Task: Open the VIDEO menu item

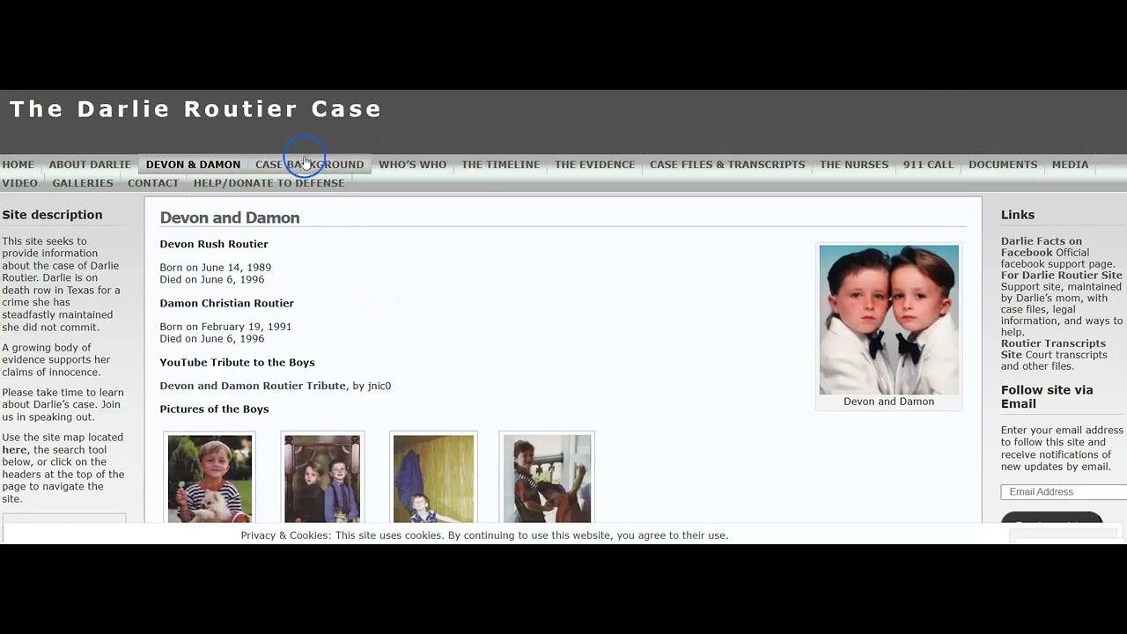Action: tap(19, 183)
